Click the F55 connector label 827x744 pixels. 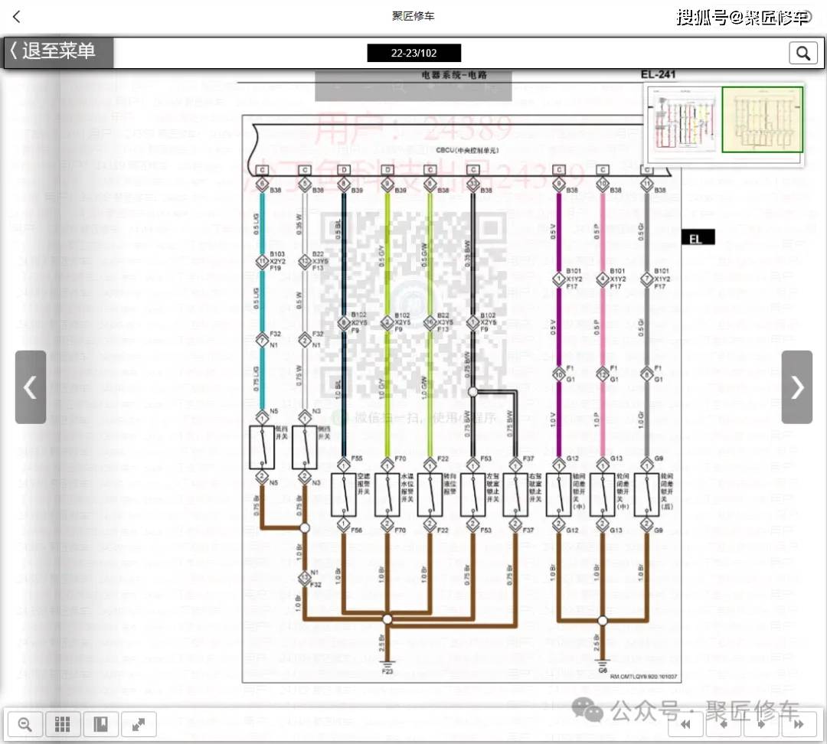point(357,458)
